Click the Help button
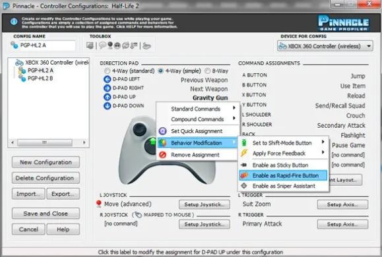Image resolution: width=382 pixels, height=257 pixels. pos(63,229)
